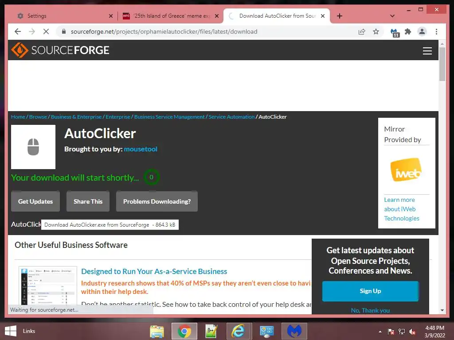Click the download countdown circle
Viewport: 454px width, 340px height.
point(152,177)
